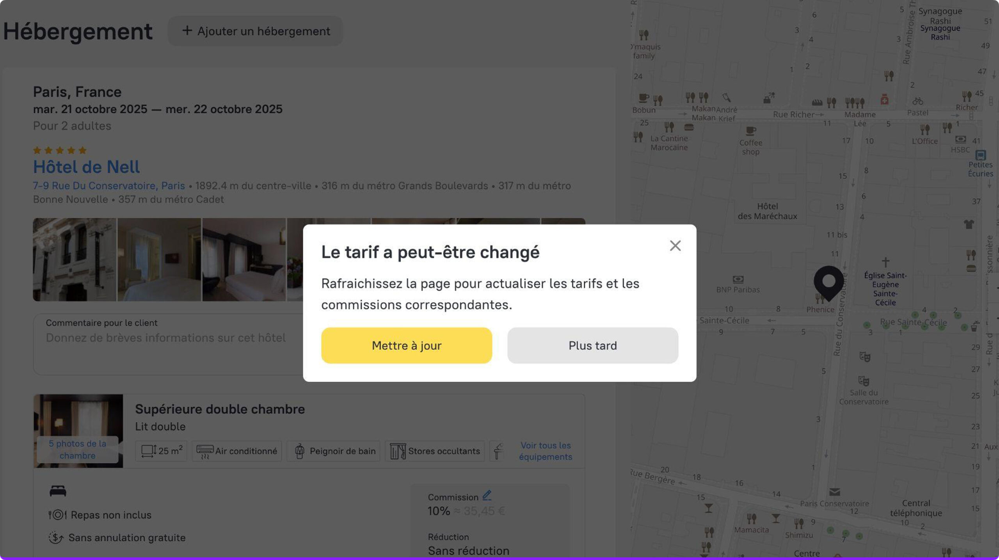Click the Stores occultants amenity icon
This screenshot has height=560, width=999.
click(x=398, y=452)
